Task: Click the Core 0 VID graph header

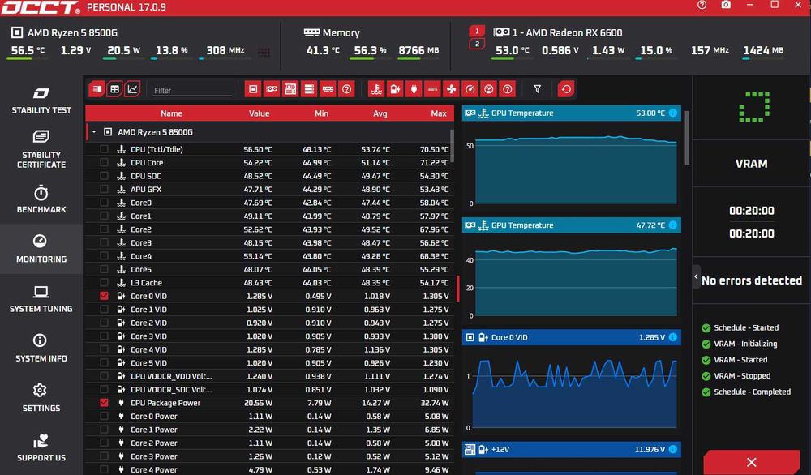Action: tap(571, 337)
